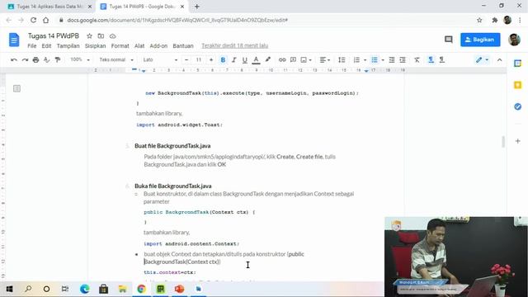This screenshot has width=528, height=297.
Task: Decrease the paragraph indent
Action: coord(392,60)
